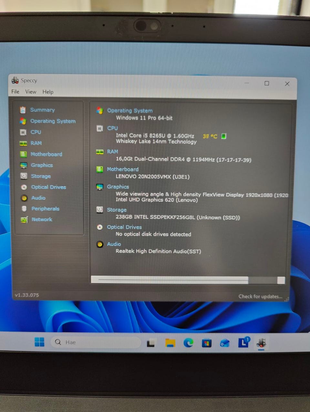The height and width of the screenshot is (412, 310).
Task: Open Microsoft Store from the taskbar
Action: click(207, 343)
